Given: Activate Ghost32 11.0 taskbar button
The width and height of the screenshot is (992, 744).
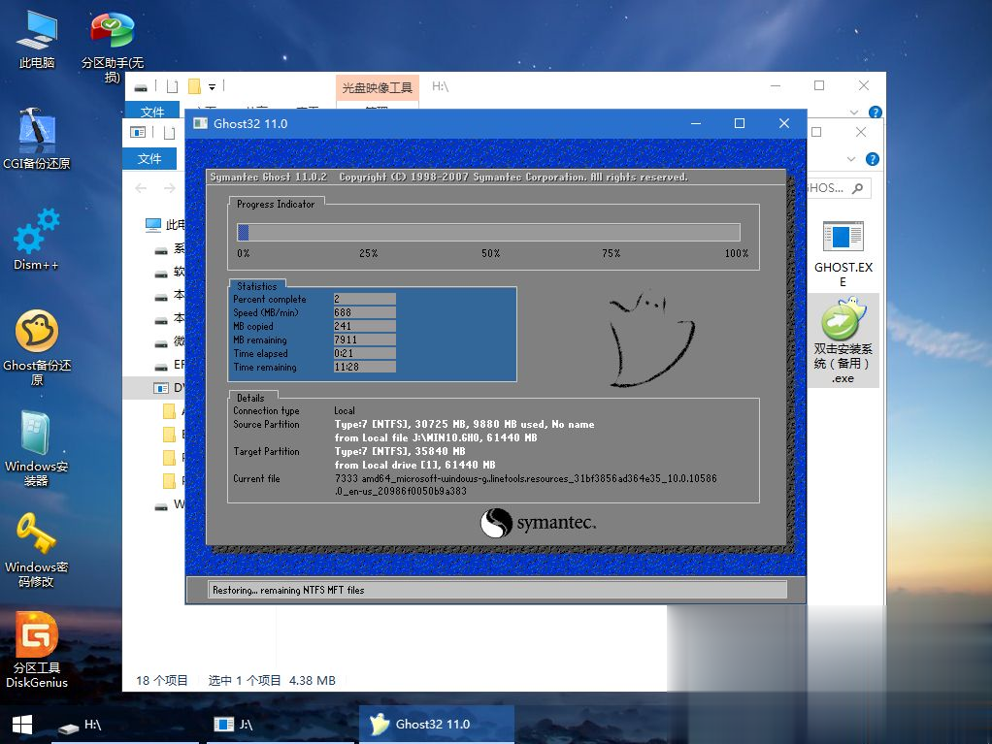Looking at the screenshot, I should coord(437,725).
